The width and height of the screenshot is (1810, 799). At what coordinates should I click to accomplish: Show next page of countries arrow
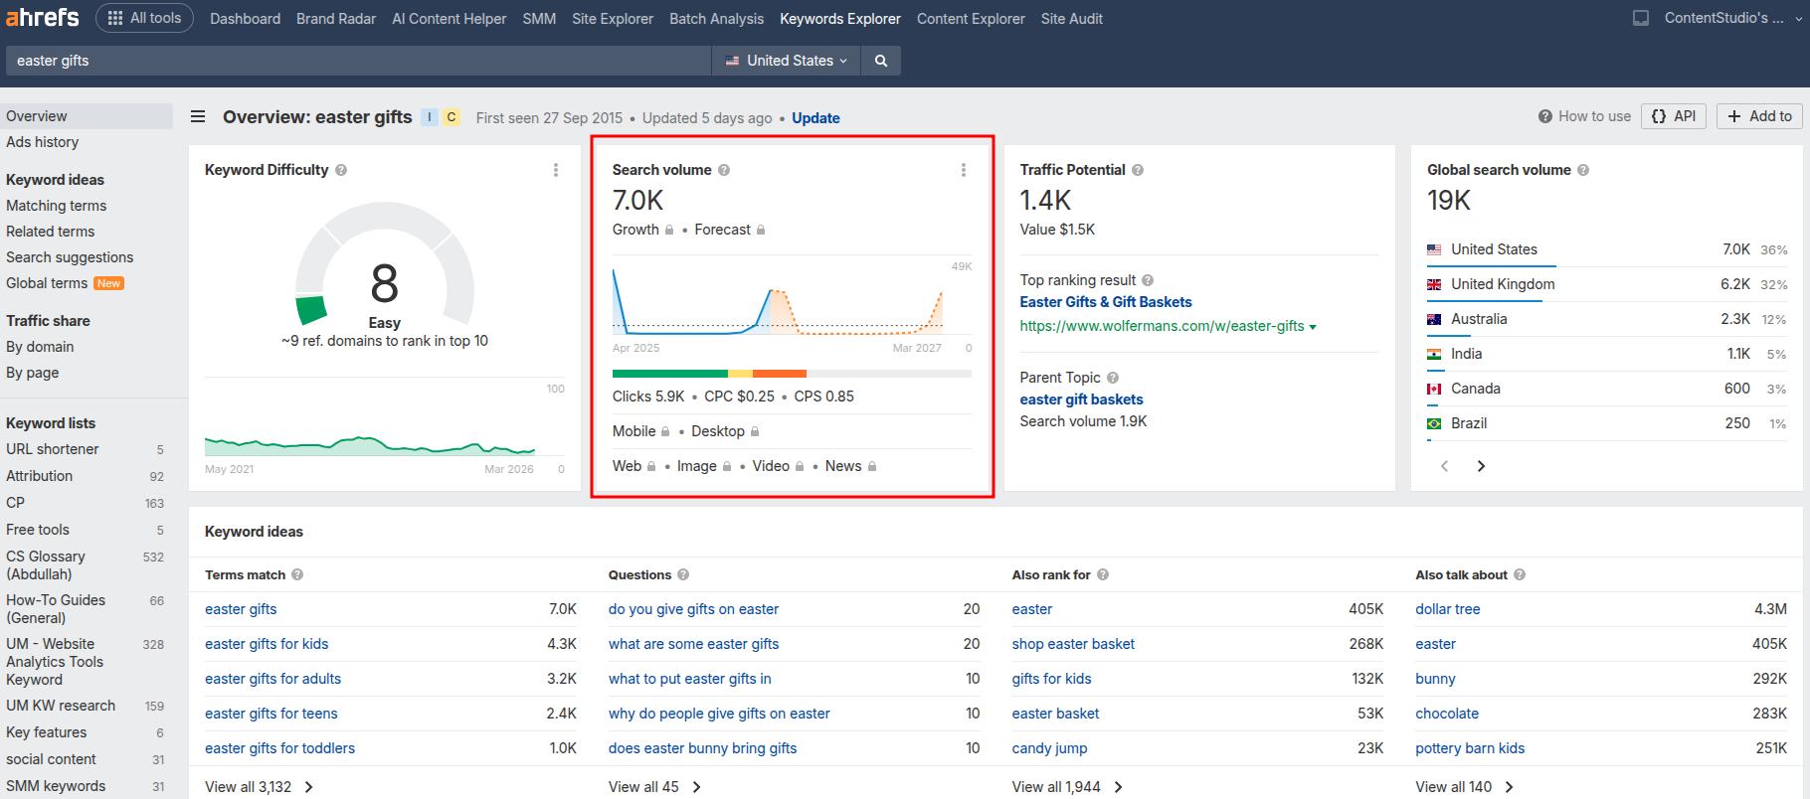point(1481,466)
